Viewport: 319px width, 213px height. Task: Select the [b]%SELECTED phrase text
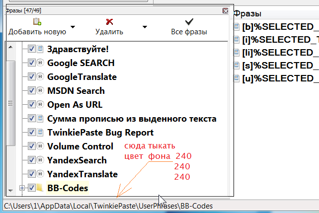point(280,27)
